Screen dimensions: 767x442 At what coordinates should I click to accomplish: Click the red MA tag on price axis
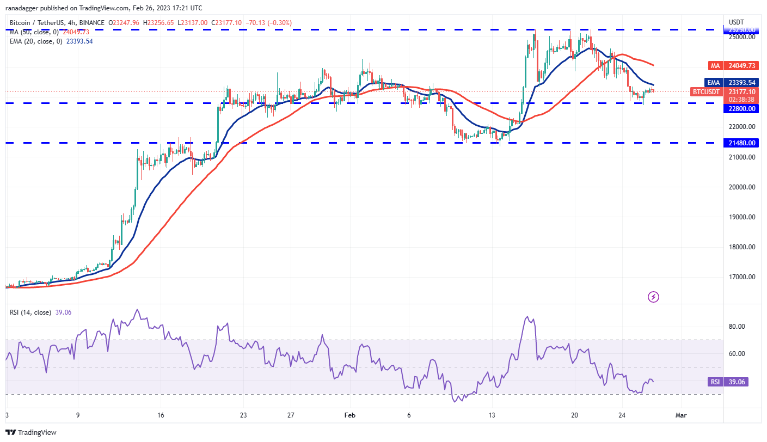[x=715, y=66]
